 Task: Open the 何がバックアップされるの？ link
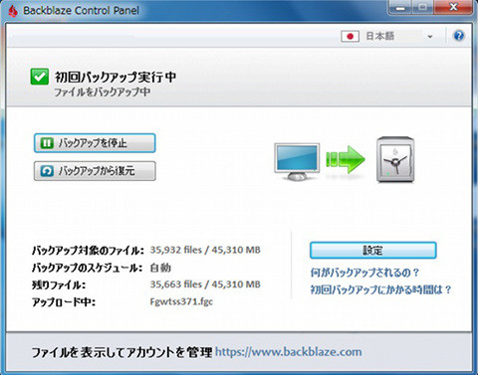click(x=364, y=273)
